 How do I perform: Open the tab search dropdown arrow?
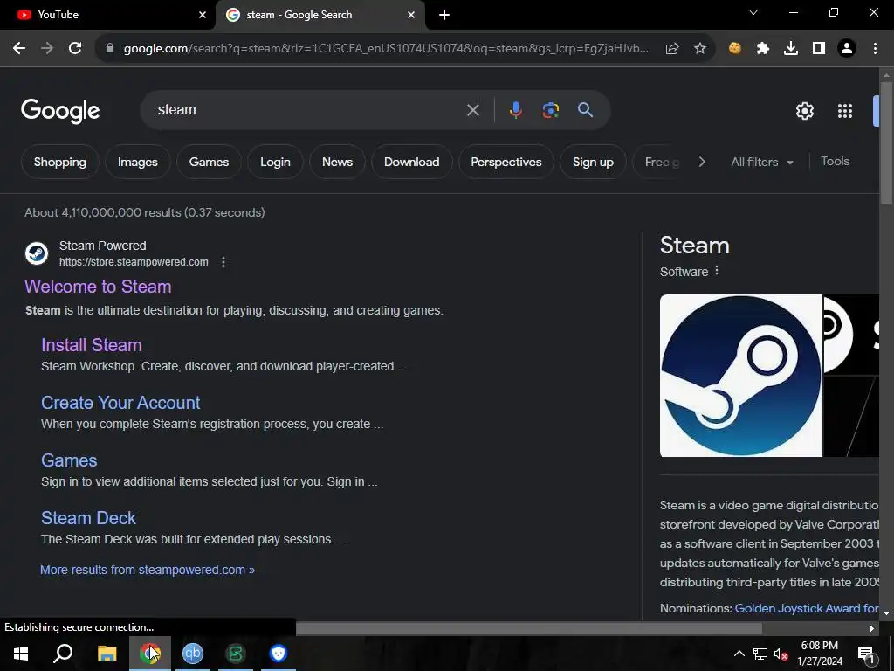coord(753,12)
